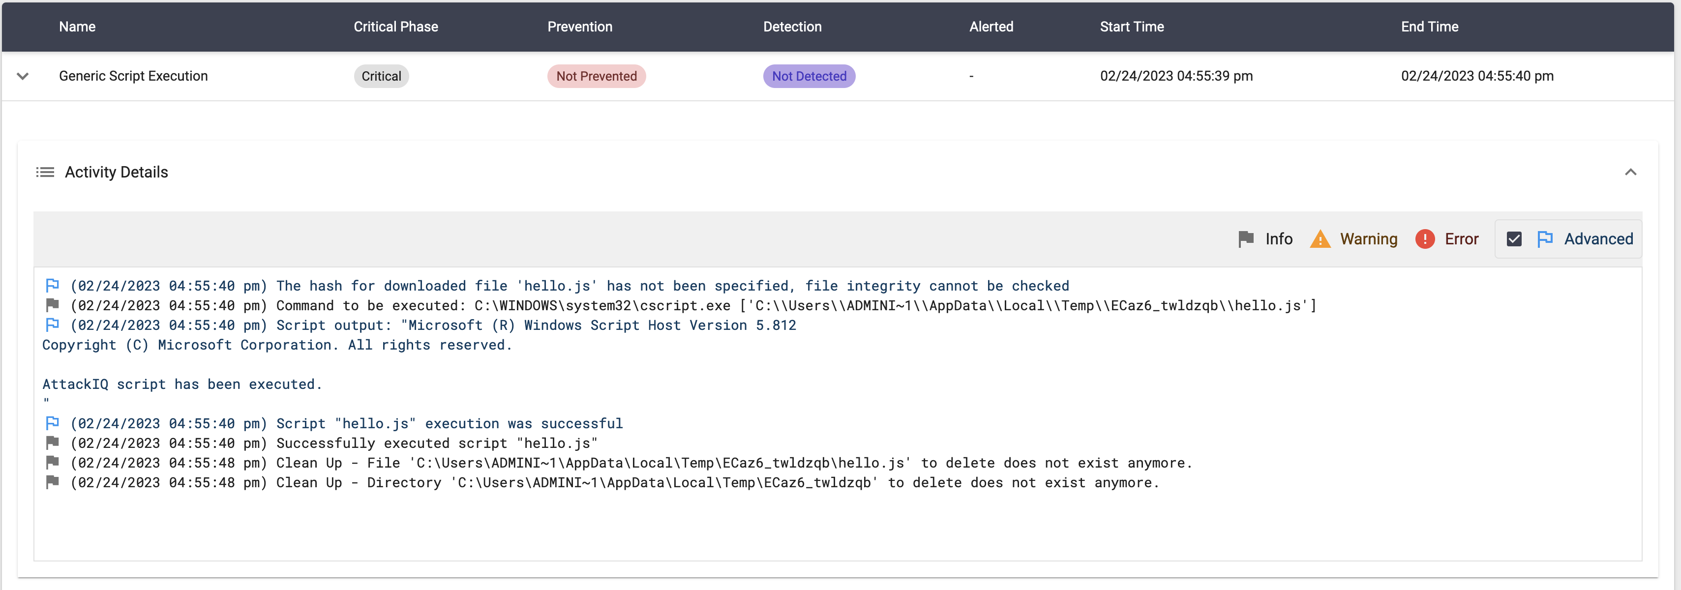Click the red Error circle icon
The height and width of the screenshot is (590, 1681).
coord(1425,239)
